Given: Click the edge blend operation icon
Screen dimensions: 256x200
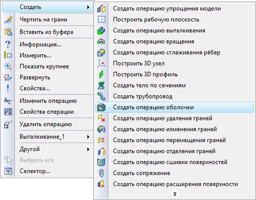Looking at the screenshot, I should [x=101, y=52].
